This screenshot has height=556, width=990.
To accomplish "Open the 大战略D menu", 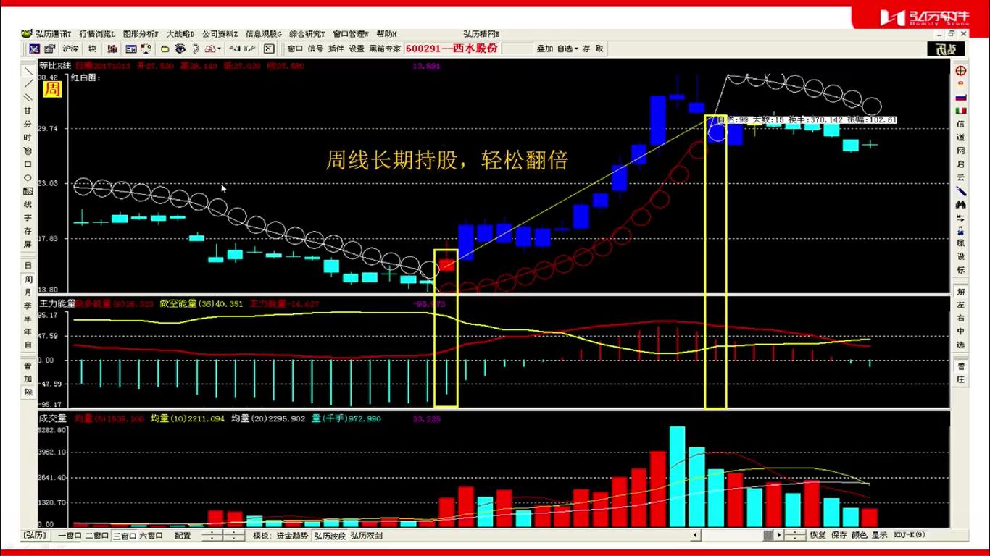I will pos(180,34).
